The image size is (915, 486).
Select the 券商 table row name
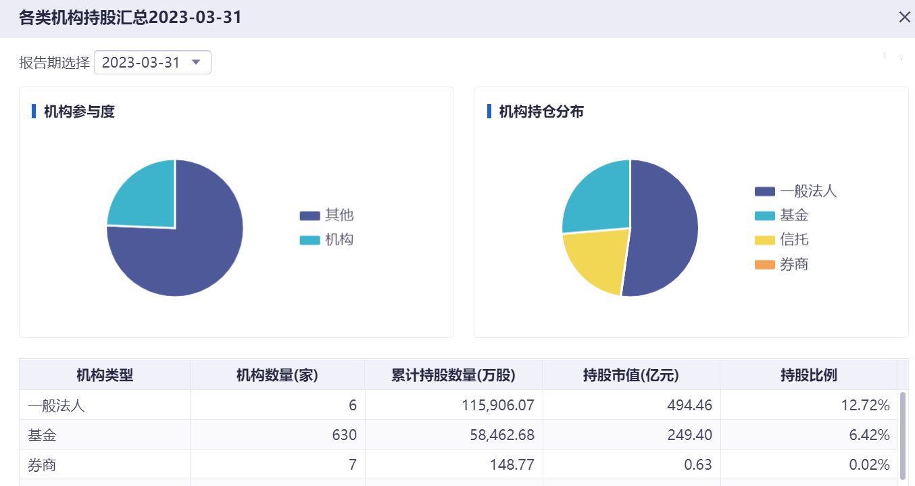click(42, 465)
